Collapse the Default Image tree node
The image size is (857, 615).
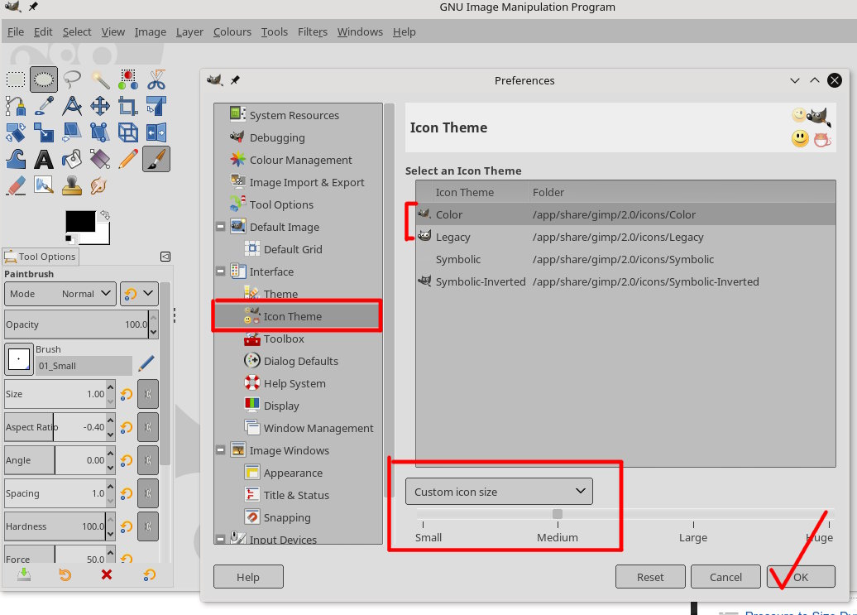220,227
